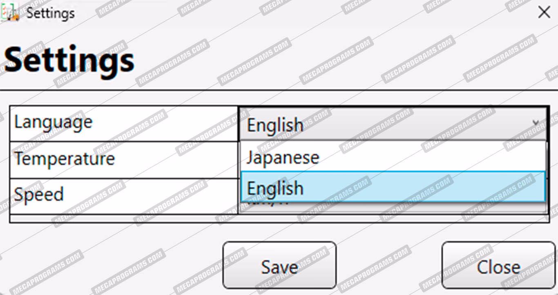Click the Settings title bar text
The image size is (558, 295).
point(50,13)
